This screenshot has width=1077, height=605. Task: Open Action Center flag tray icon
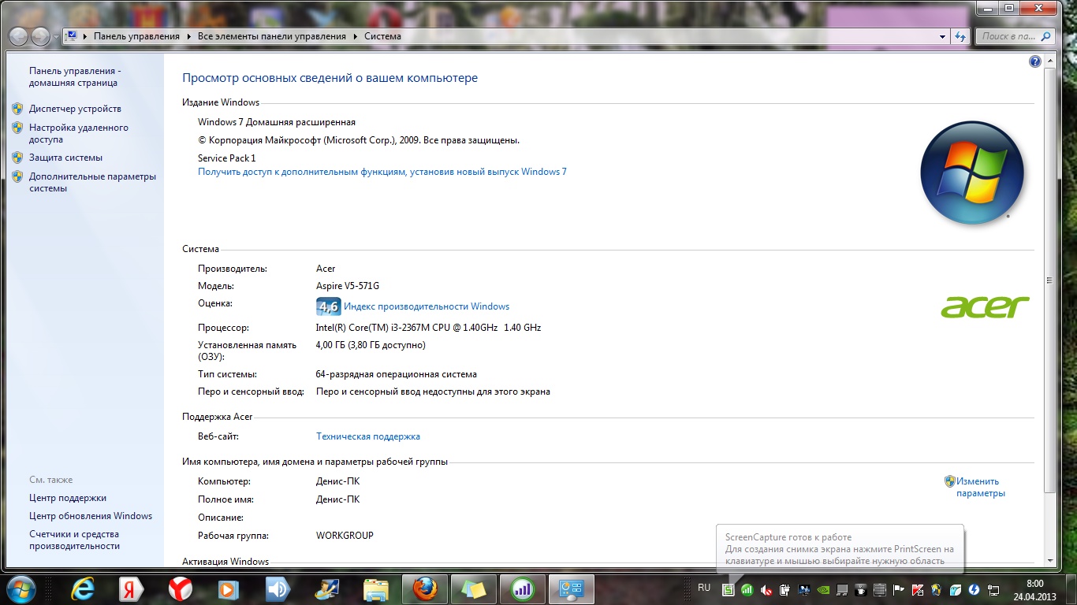(x=898, y=589)
